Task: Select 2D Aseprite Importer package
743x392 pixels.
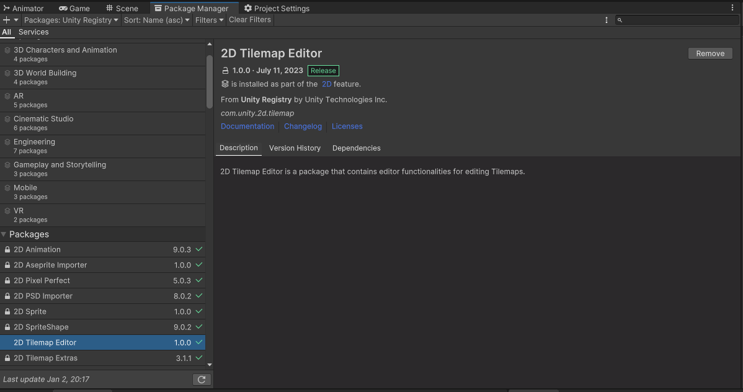Action: coord(103,265)
